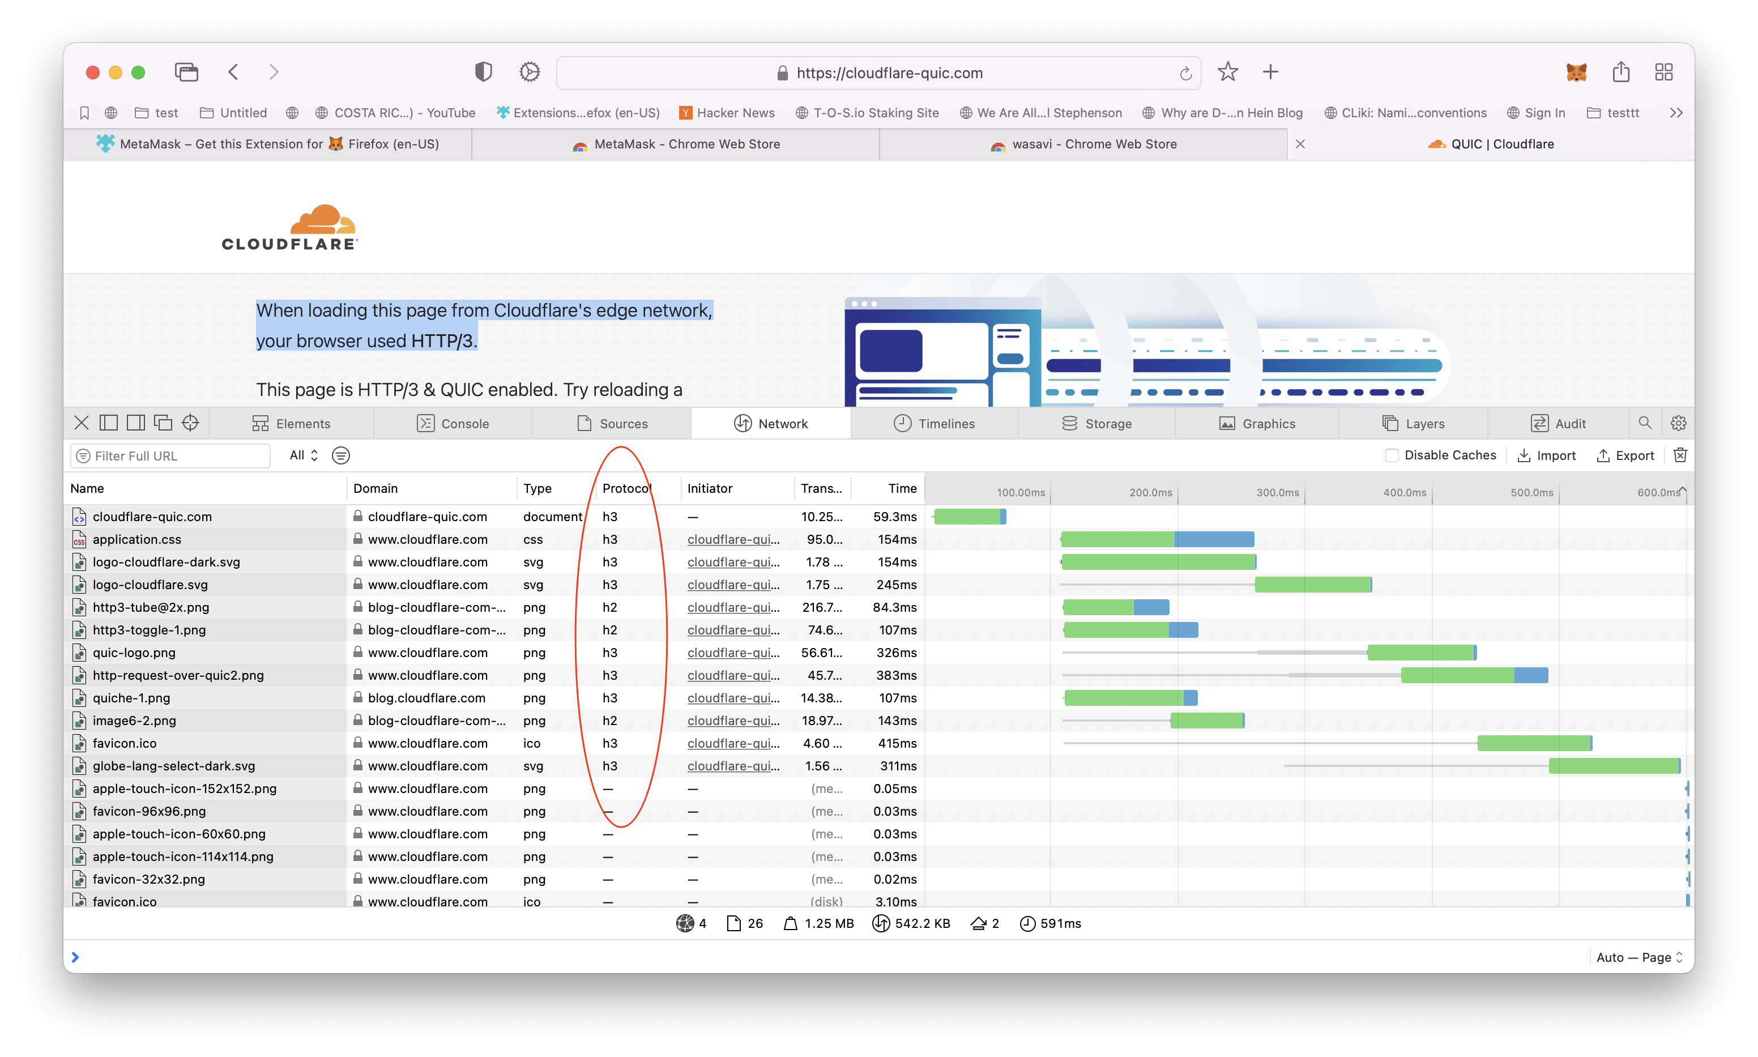Click the green waterfall bar for favicon.ico 415ms
The image size is (1758, 1057).
tap(1534, 743)
